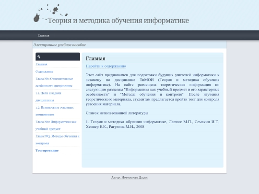Open the site title 'Теория и методика обучения информатике'
The image size is (259, 194).
coord(118,21)
